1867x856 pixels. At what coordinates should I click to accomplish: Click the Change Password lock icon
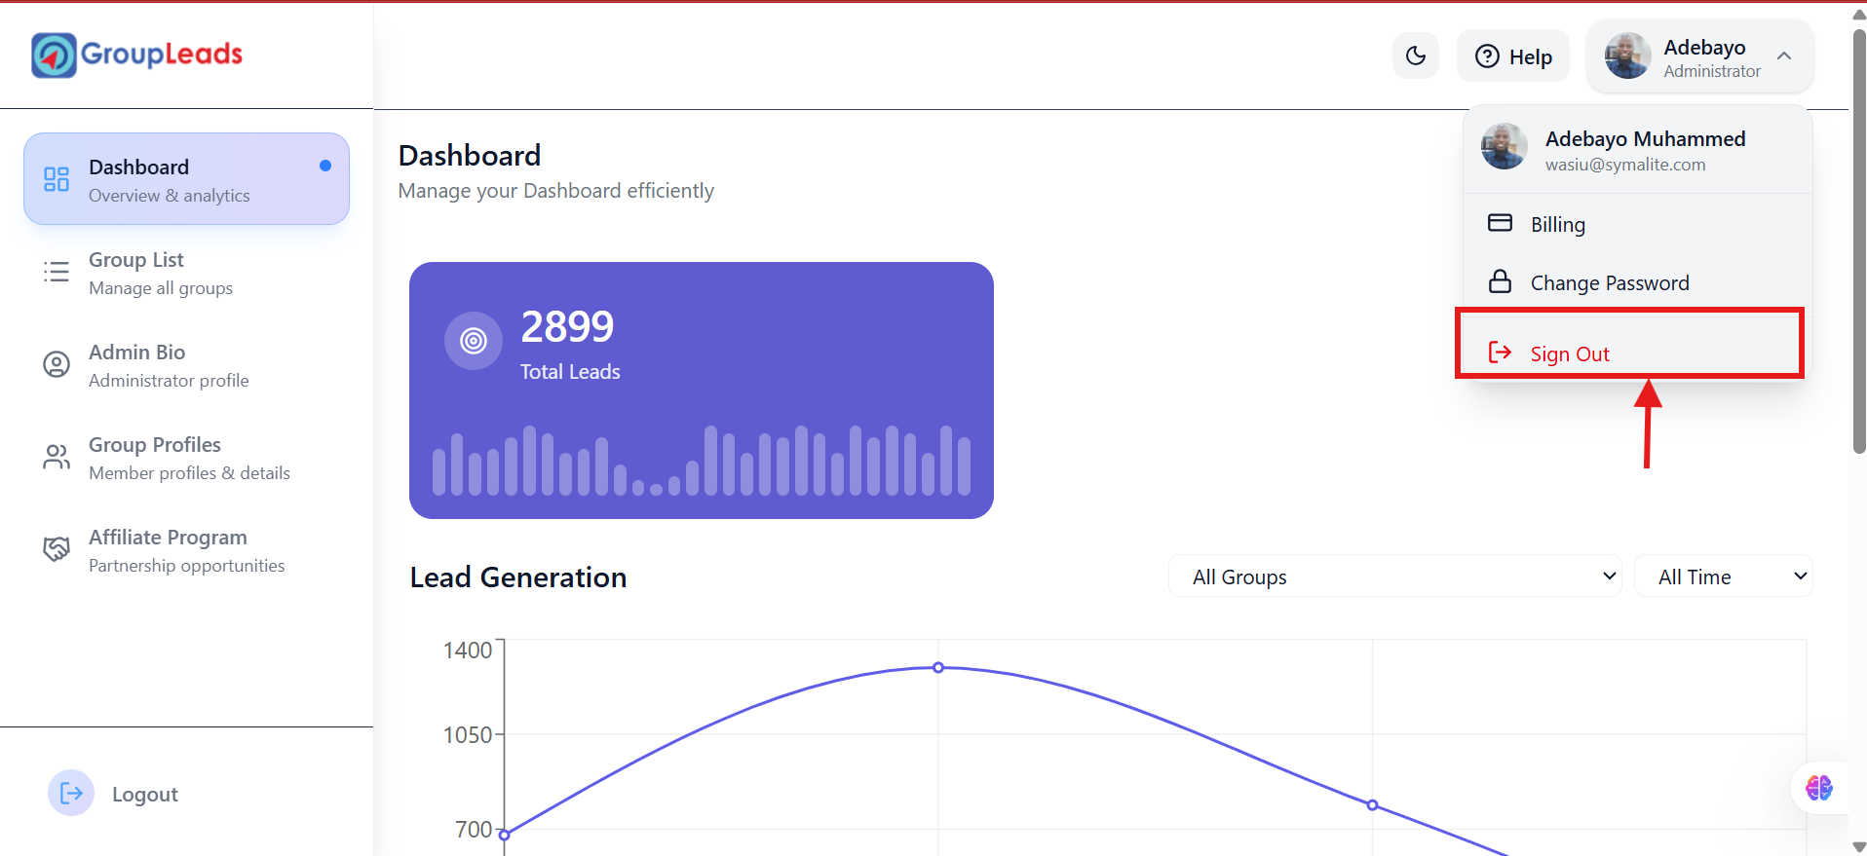[x=1500, y=281]
